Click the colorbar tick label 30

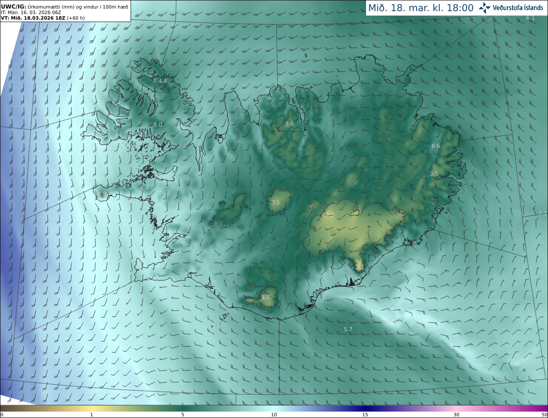pos(456,415)
